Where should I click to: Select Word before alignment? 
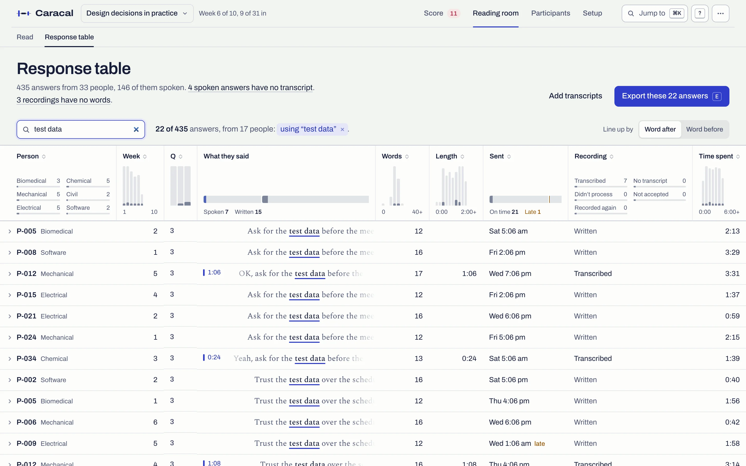[704, 129]
